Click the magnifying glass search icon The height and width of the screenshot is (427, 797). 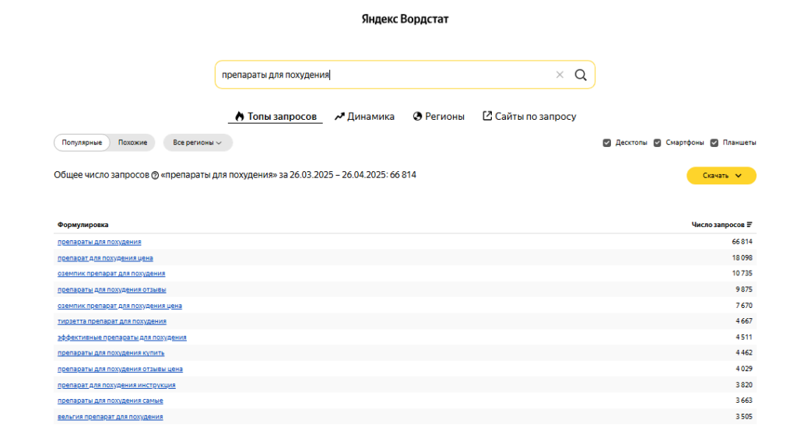pos(581,75)
